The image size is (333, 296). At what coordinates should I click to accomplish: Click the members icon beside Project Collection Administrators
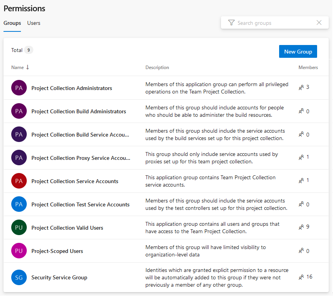pos(301,87)
